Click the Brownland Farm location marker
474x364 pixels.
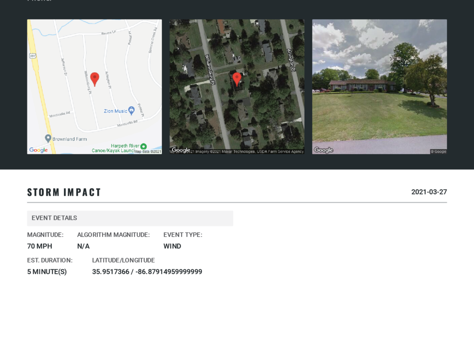pos(48,138)
